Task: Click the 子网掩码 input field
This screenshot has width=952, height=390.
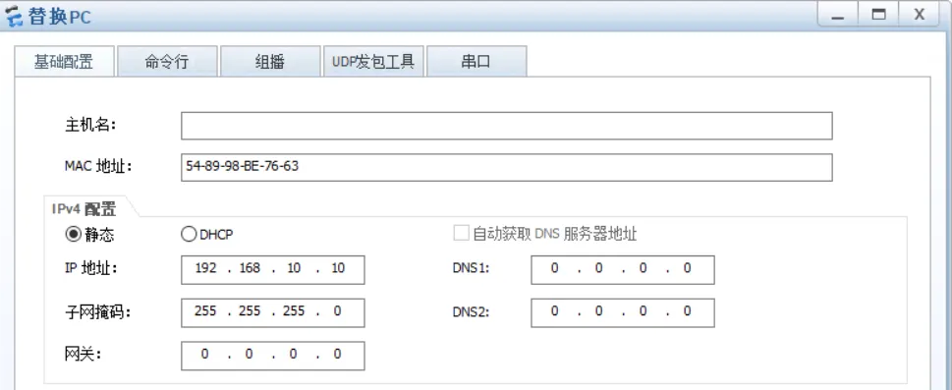Action: [x=272, y=312]
